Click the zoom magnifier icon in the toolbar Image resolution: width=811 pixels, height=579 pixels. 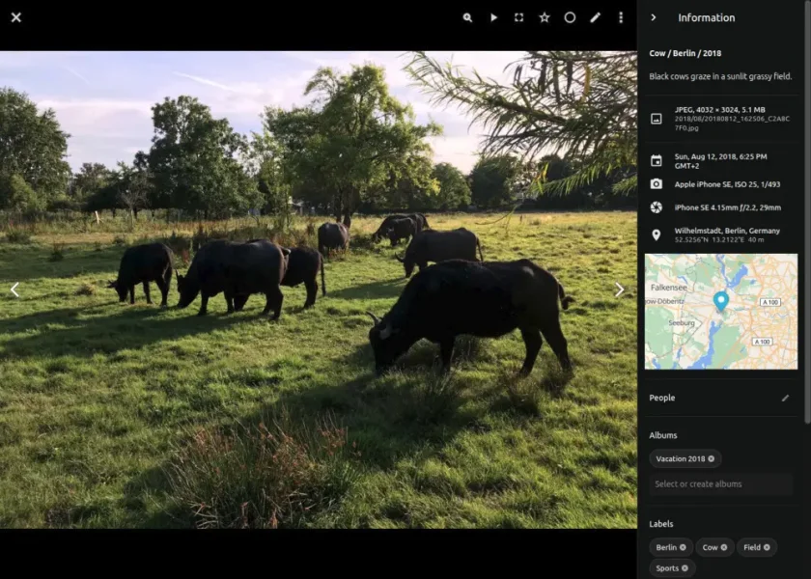[x=467, y=17]
